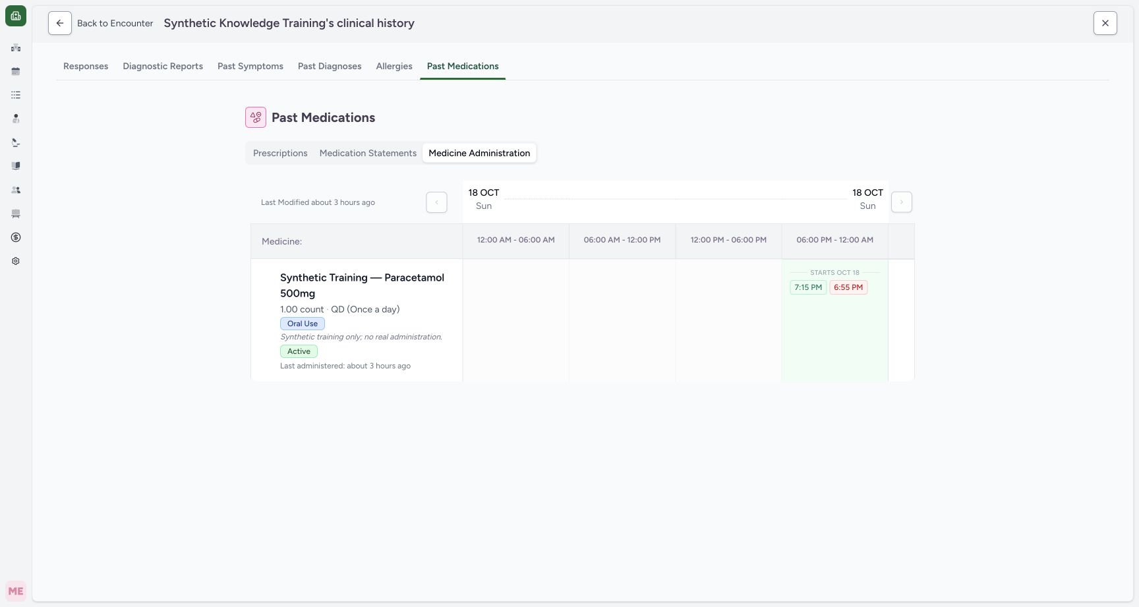Open the calendar appointments sidebar icon
This screenshot has width=1139, height=607.
[16, 71]
